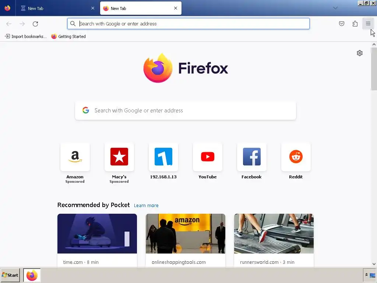The width and height of the screenshot is (377, 283).
Task: Open the YouTube shortcut tile
Action: tap(208, 157)
